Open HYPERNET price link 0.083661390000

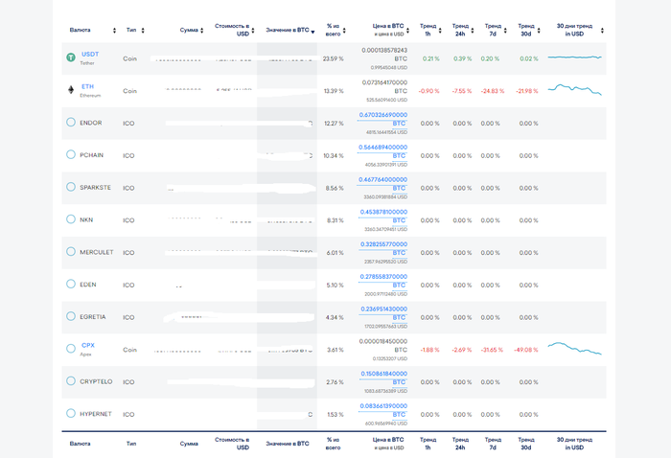(x=383, y=406)
